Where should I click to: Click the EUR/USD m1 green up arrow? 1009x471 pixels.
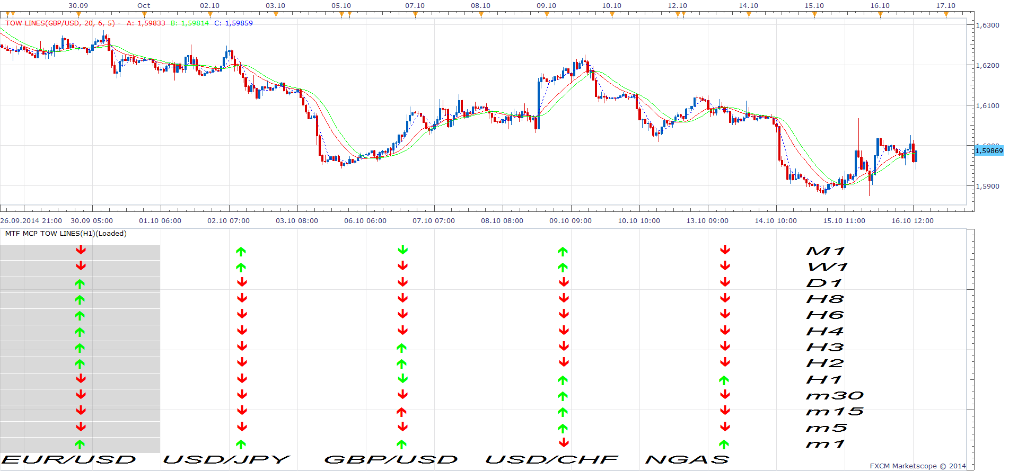coord(80,445)
